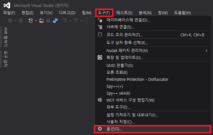Launch PreEmptive Protection - Dotfuscator entry
213x135 pixels.
(153, 79)
